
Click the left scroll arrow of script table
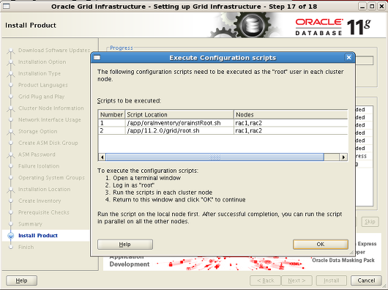coord(102,157)
